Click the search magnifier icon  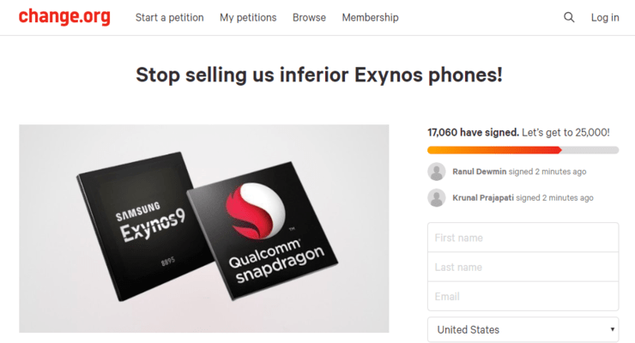(x=569, y=17)
